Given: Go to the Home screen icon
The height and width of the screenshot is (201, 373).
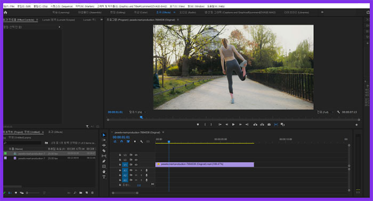Looking at the screenshot, I should 5,12.
